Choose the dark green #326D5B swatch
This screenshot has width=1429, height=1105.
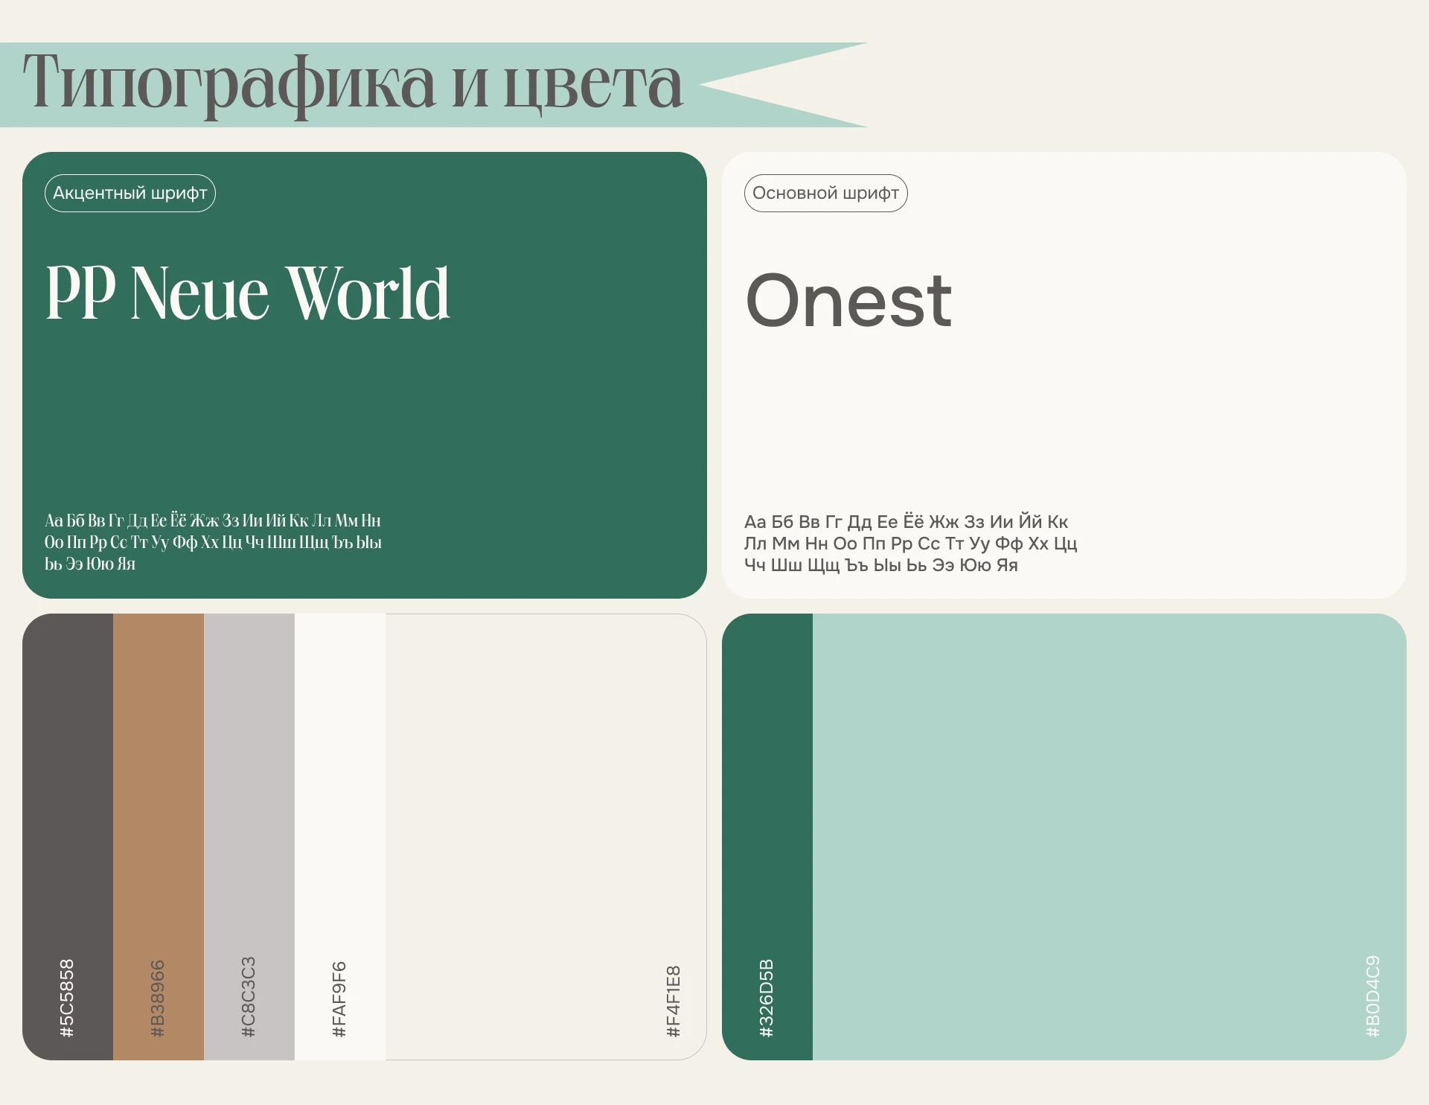pos(767,837)
